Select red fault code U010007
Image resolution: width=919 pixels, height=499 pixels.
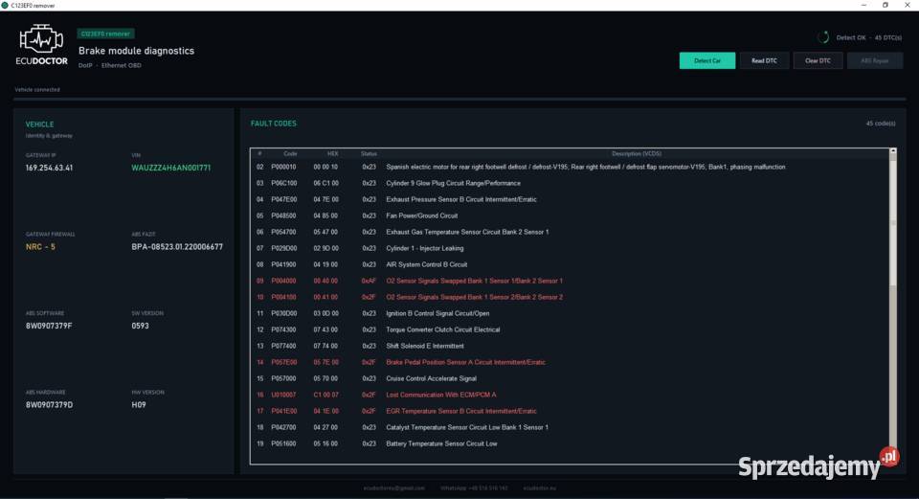point(283,395)
